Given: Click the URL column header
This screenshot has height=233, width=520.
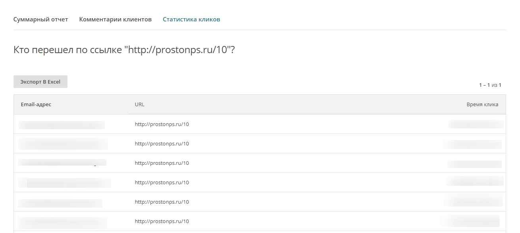Looking at the screenshot, I should pyautogui.click(x=140, y=105).
